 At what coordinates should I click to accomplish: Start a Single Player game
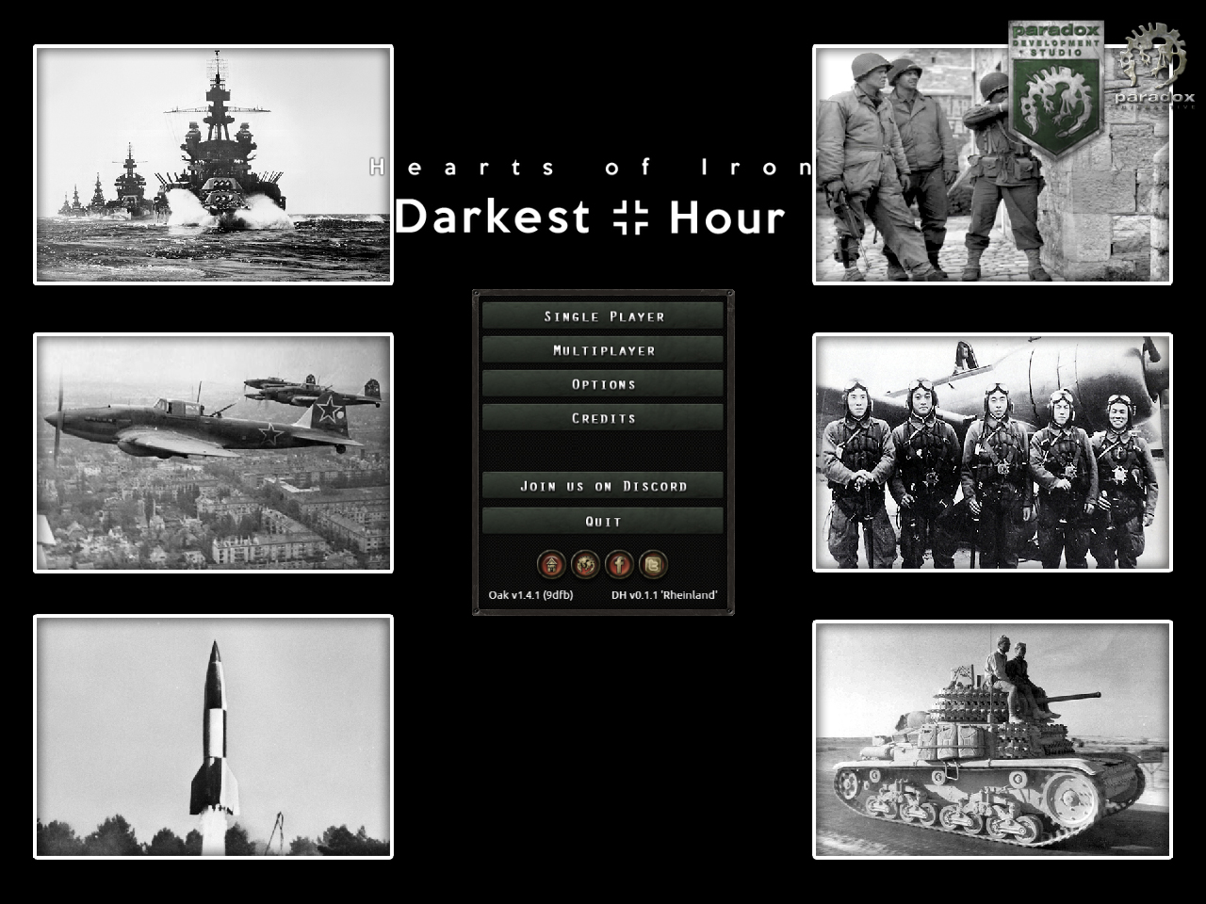603,316
